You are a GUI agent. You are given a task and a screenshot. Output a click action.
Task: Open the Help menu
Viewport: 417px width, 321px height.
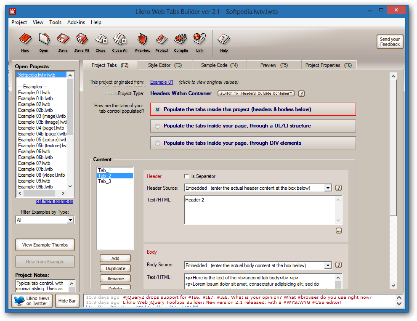coord(96,22)
